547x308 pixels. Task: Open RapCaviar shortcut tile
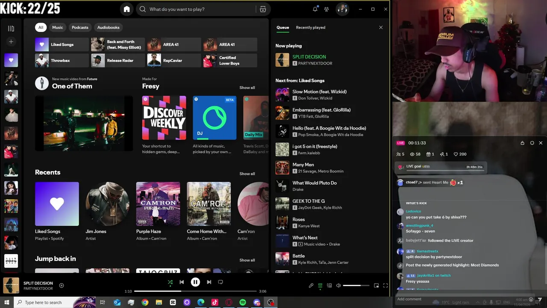pos(174,60)
